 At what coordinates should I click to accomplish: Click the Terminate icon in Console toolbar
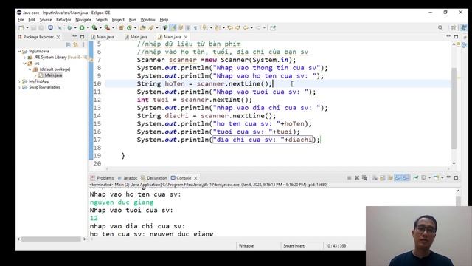[349, 178]
